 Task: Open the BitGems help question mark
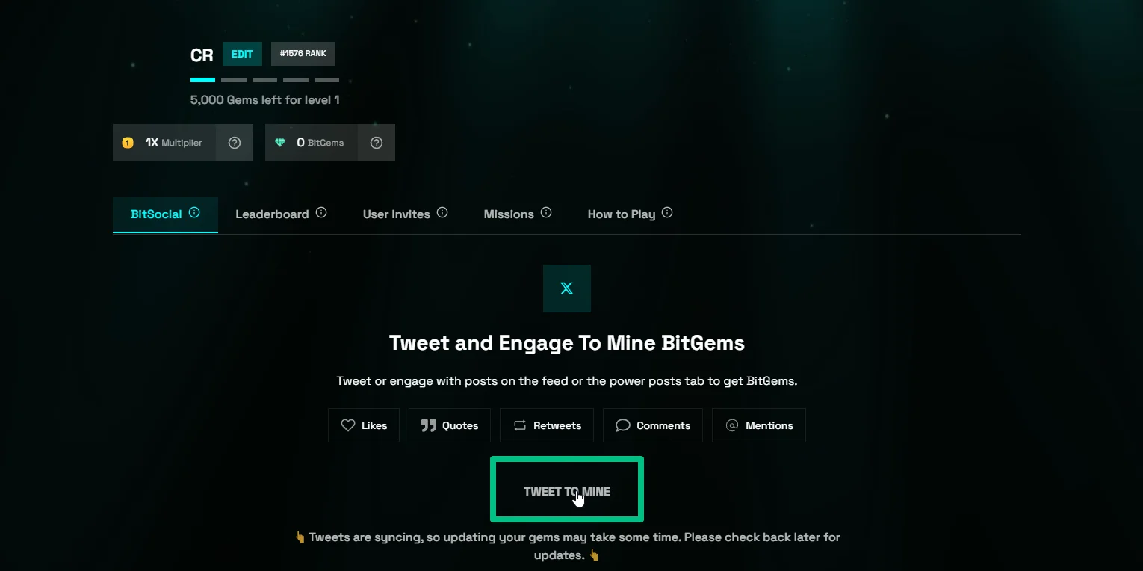(377, 143)
